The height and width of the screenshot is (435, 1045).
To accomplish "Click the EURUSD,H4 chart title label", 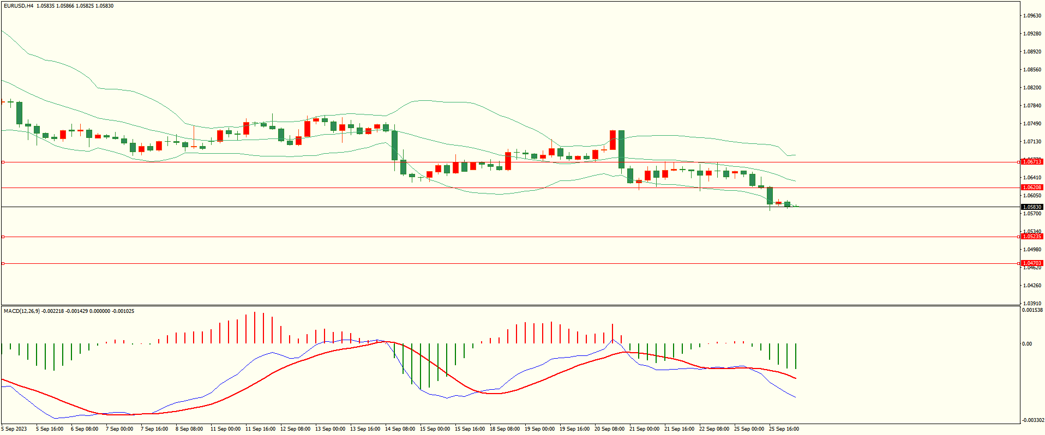I will coord(19,6).
